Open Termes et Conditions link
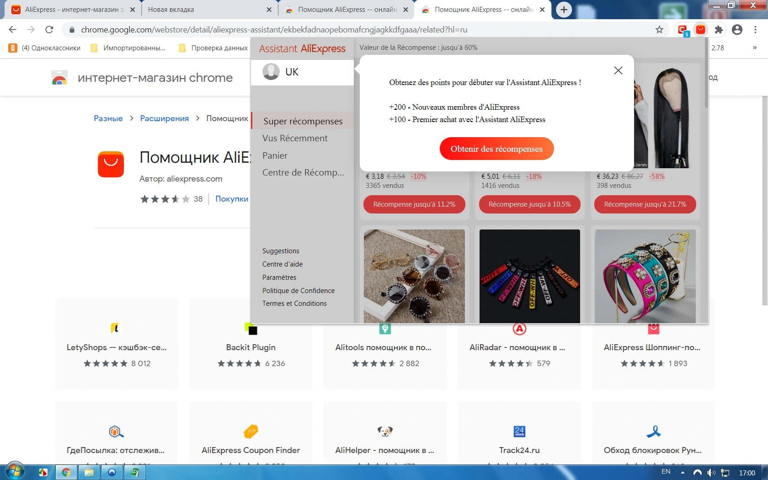This screenshot has height=480, width=768. [294, 304]
